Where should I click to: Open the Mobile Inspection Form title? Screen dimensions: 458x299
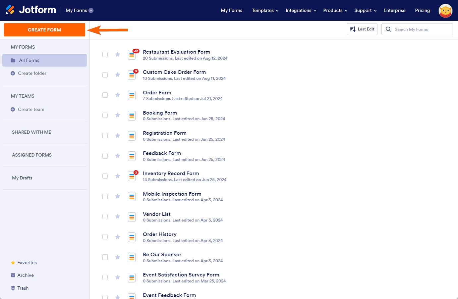(172, 194)
